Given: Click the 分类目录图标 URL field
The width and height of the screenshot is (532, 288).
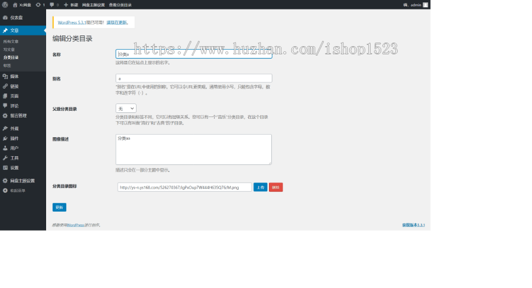Looking at the screenshot, I should pyautogui.click(x=184, y=187).
